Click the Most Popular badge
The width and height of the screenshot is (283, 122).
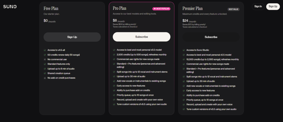(x=161, y=9)
